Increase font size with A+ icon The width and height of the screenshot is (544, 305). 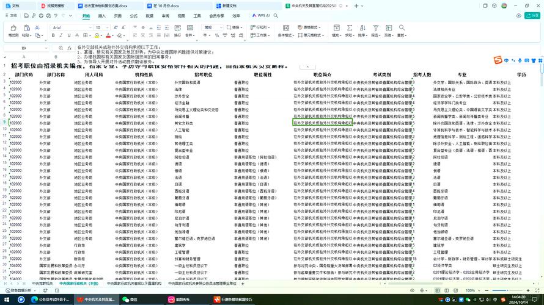click(116, 27)
